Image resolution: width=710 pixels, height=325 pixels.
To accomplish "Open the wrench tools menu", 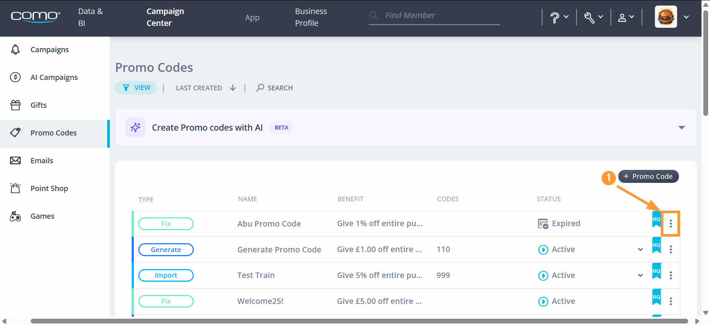I will click(594, 17).
